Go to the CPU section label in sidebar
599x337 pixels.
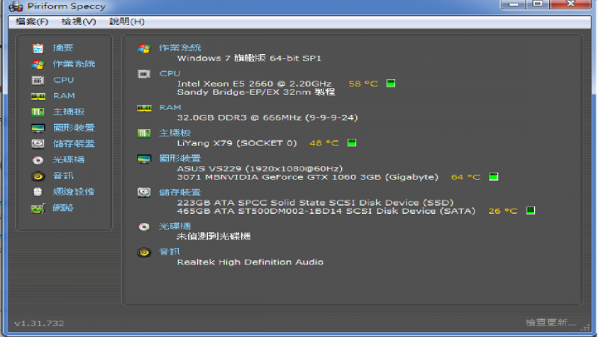click(x=63, y=80)
